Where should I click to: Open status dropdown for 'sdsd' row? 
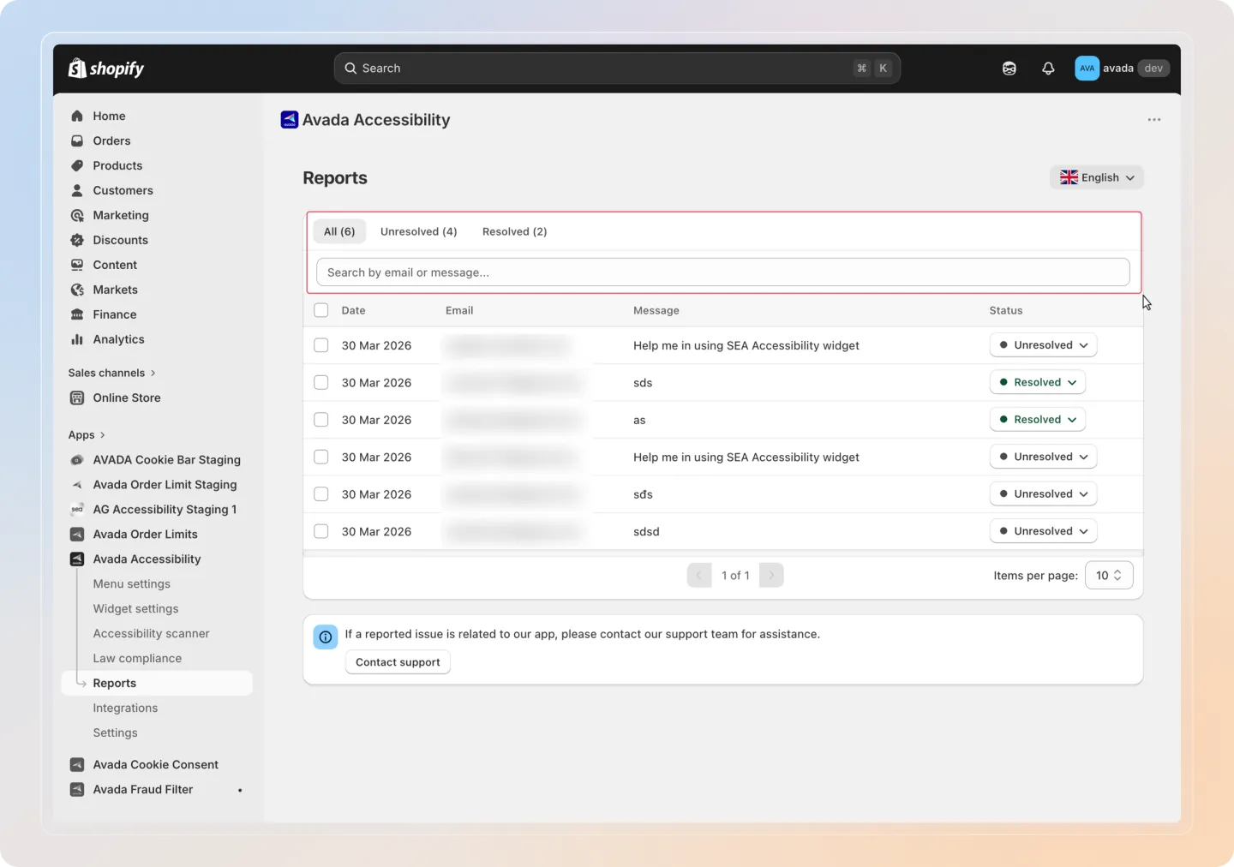(1043, 531)
